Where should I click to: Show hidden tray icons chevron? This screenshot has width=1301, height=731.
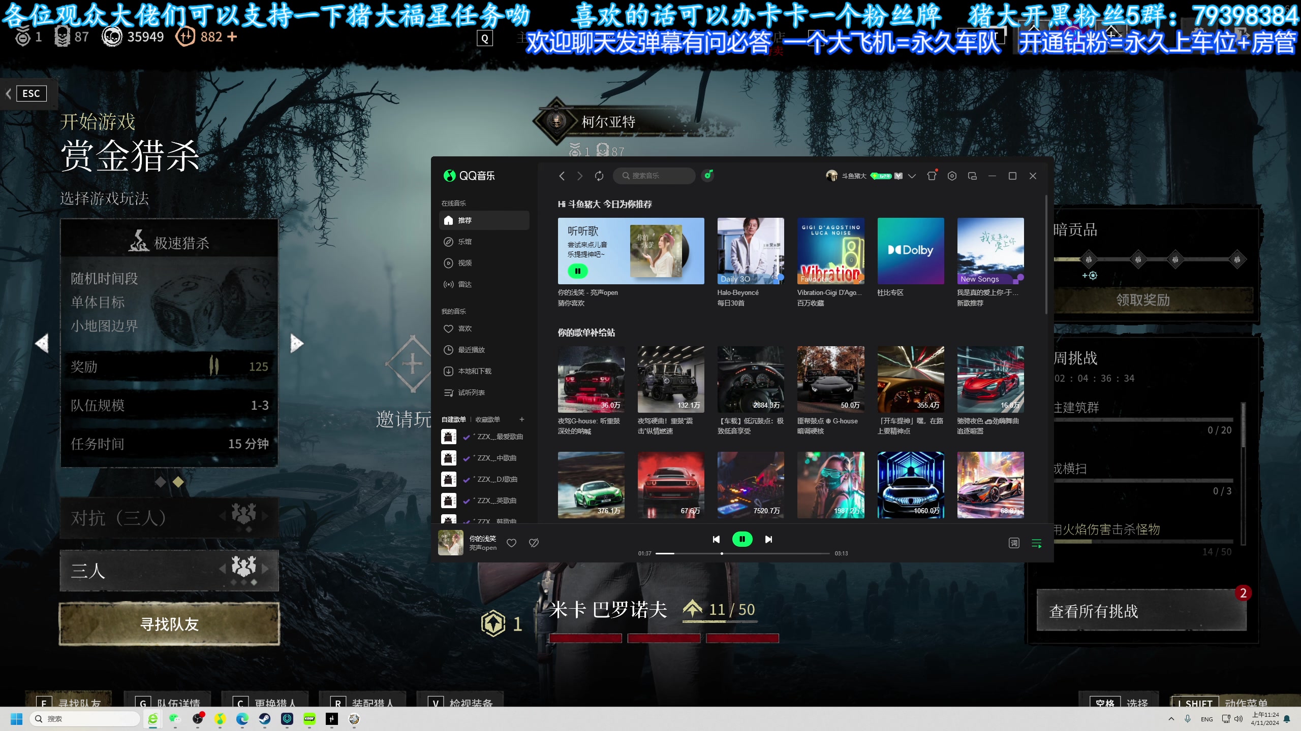click(1171, 719)
